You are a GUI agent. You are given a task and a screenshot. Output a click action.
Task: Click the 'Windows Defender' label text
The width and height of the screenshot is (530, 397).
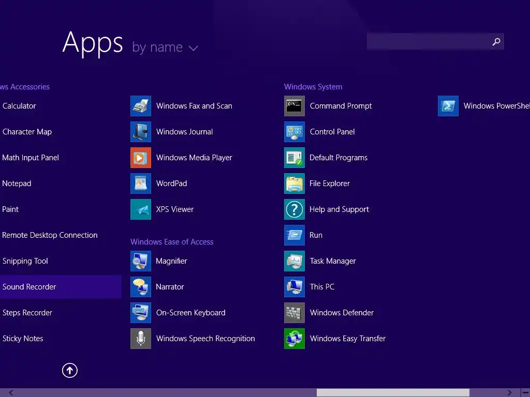342,313
